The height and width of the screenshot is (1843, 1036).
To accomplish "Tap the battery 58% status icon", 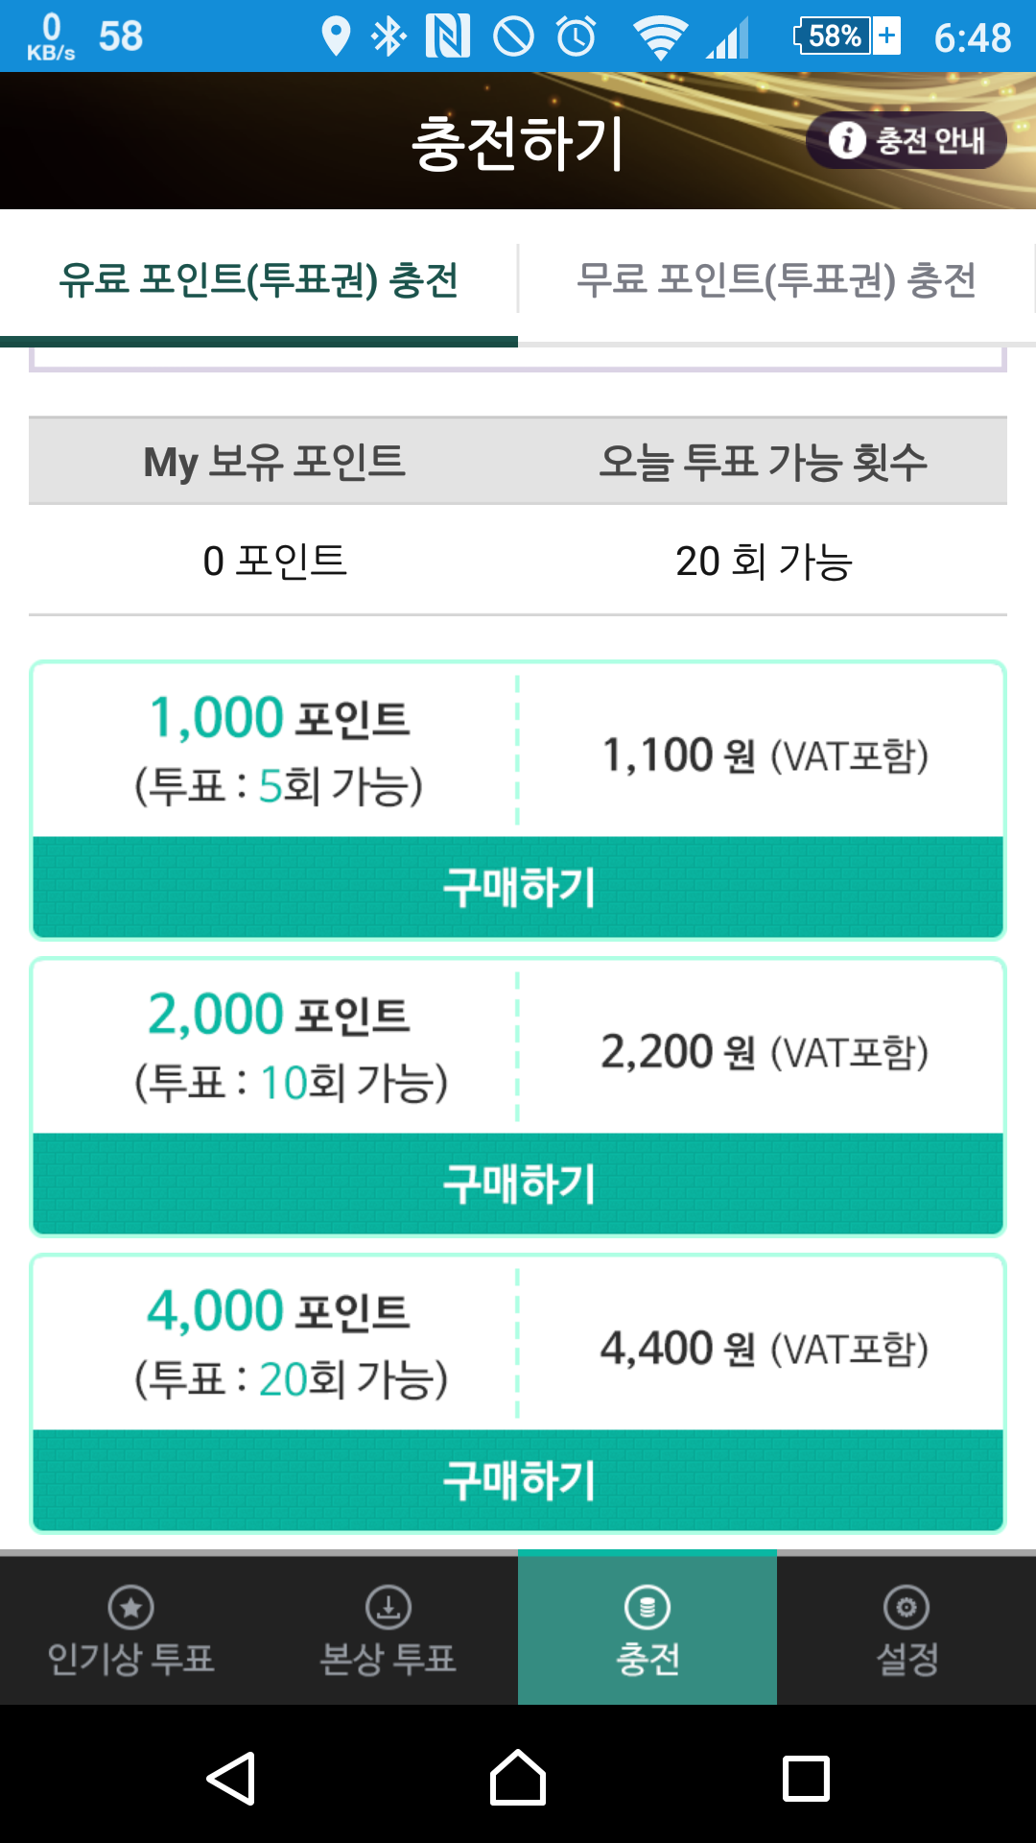I will coord(847,36).
